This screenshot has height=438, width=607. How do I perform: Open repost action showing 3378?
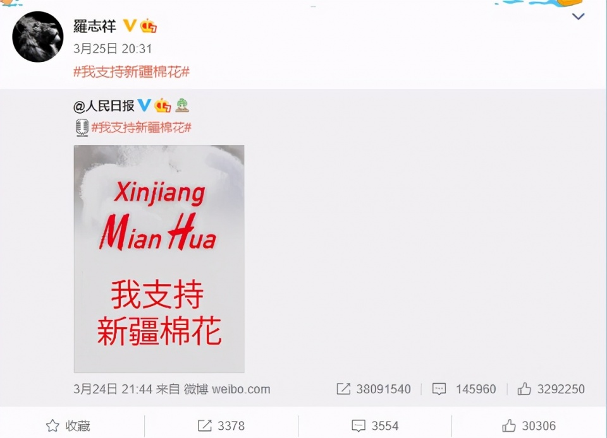pos(221,425)
